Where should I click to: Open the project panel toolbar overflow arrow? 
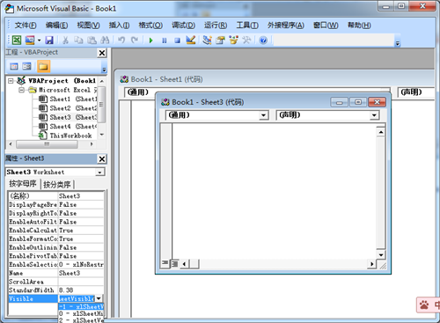[x=104, y=70]
